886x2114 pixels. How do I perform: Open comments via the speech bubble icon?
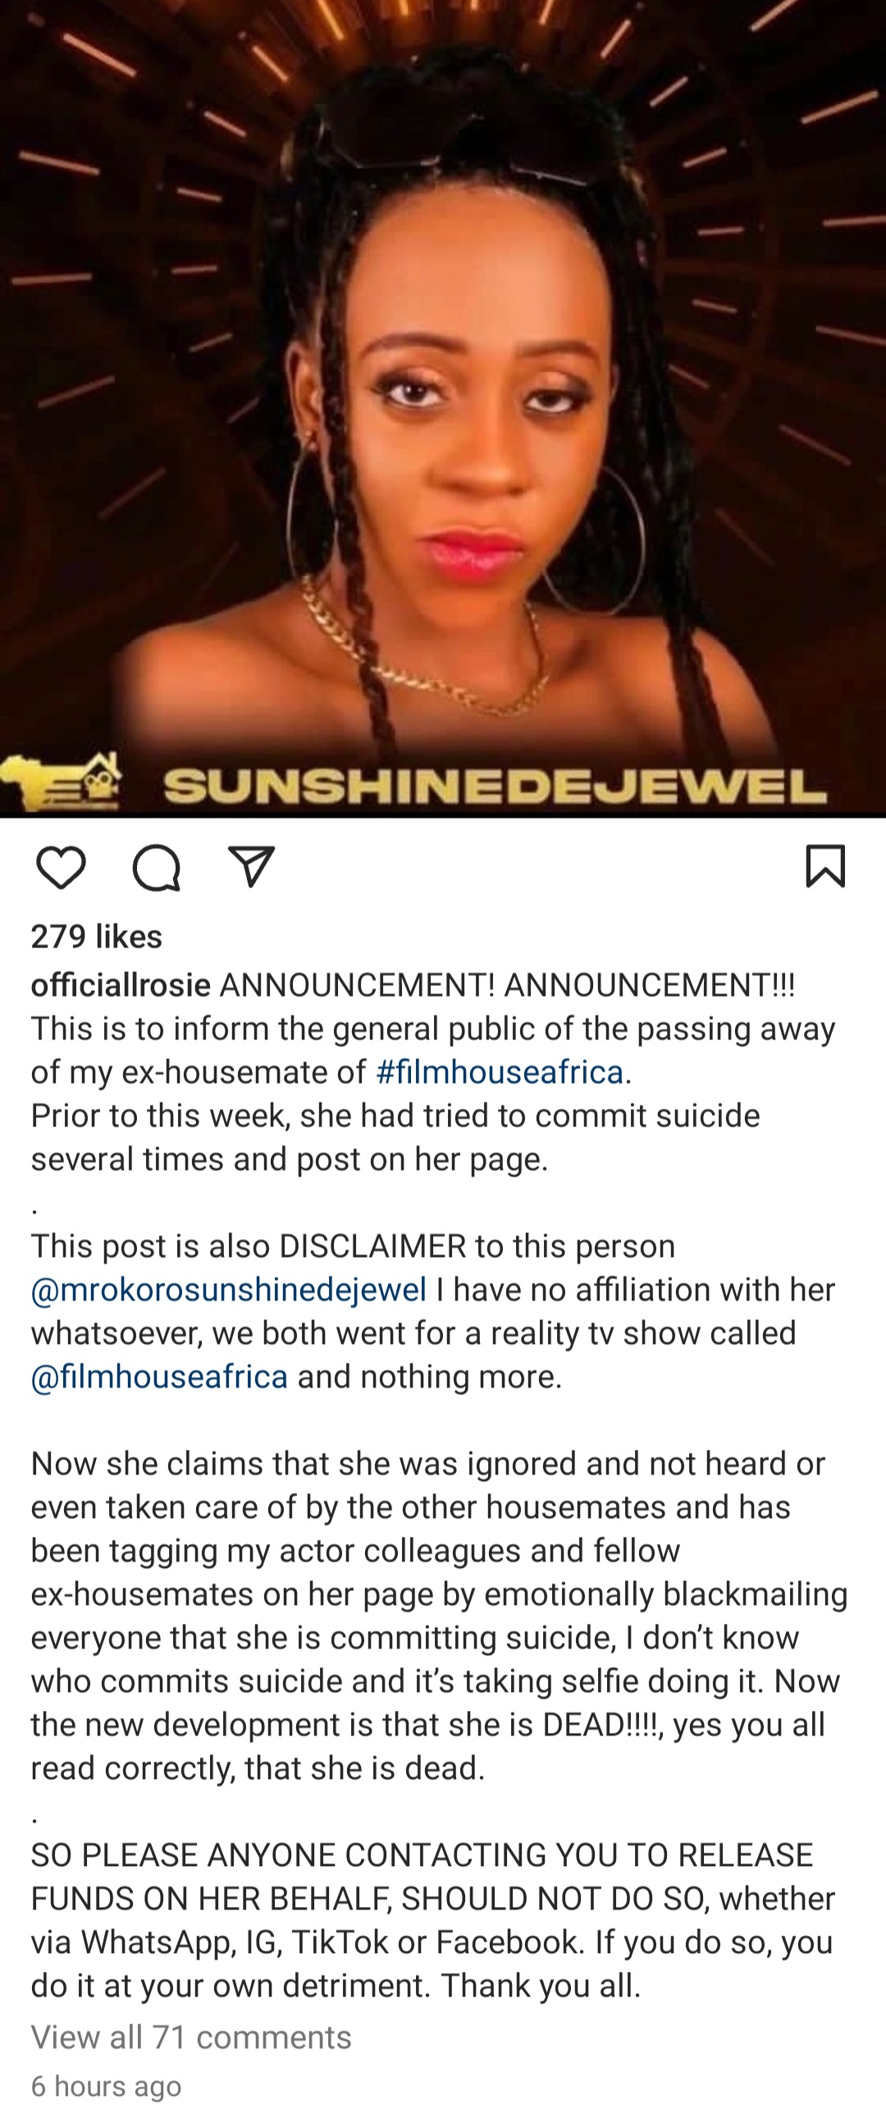pyautogui.click(x=156, y=868)
